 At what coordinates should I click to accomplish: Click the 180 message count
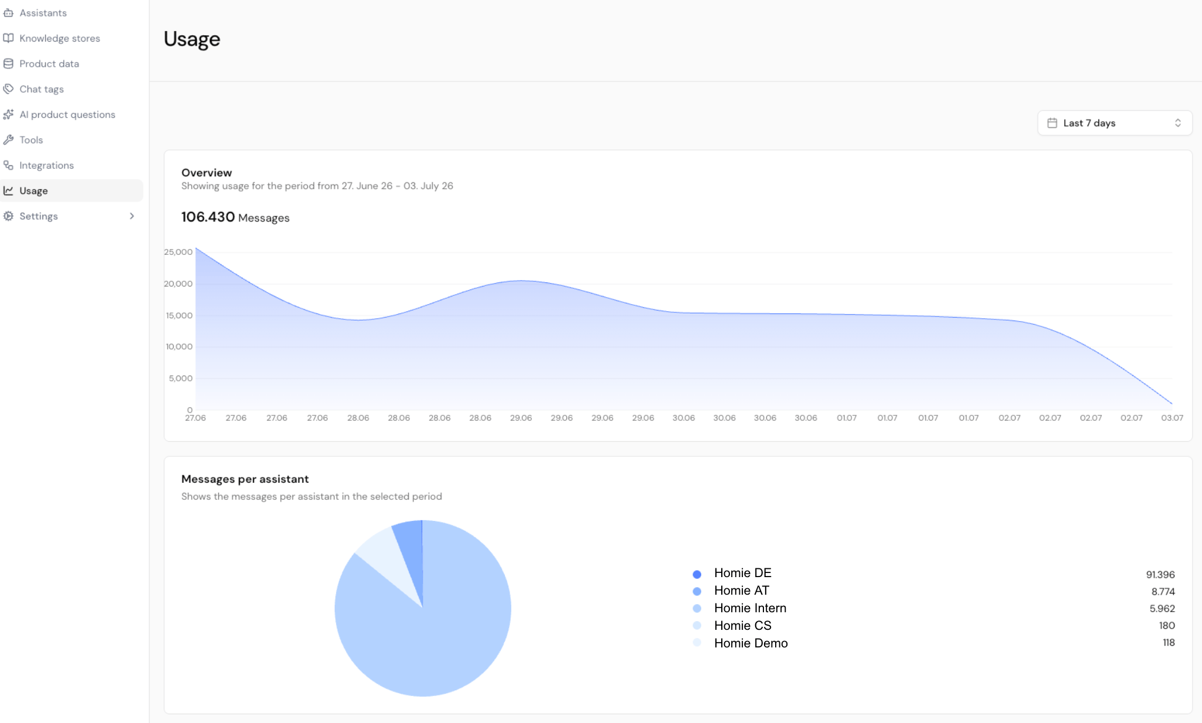pos(1167,626)
